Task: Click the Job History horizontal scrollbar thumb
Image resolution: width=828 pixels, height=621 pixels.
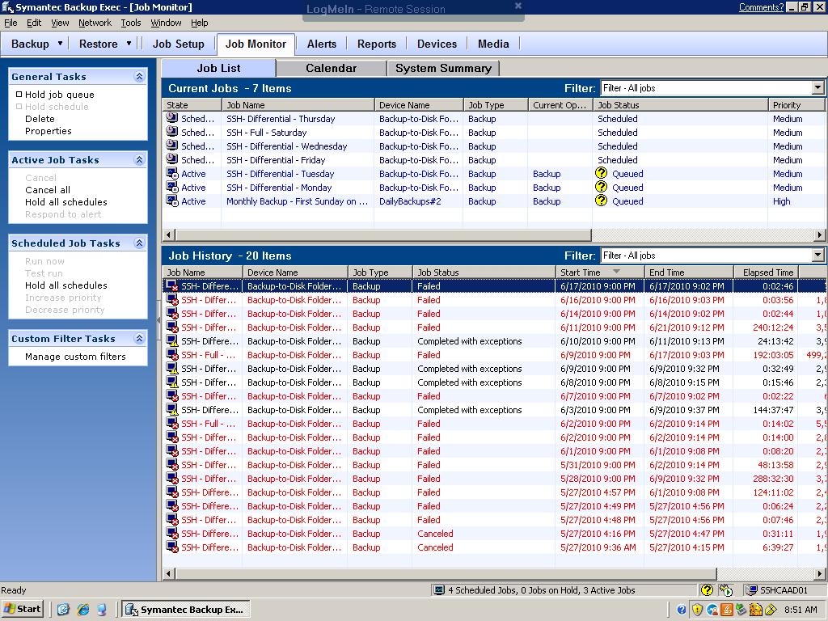Action: pos(446,573)
